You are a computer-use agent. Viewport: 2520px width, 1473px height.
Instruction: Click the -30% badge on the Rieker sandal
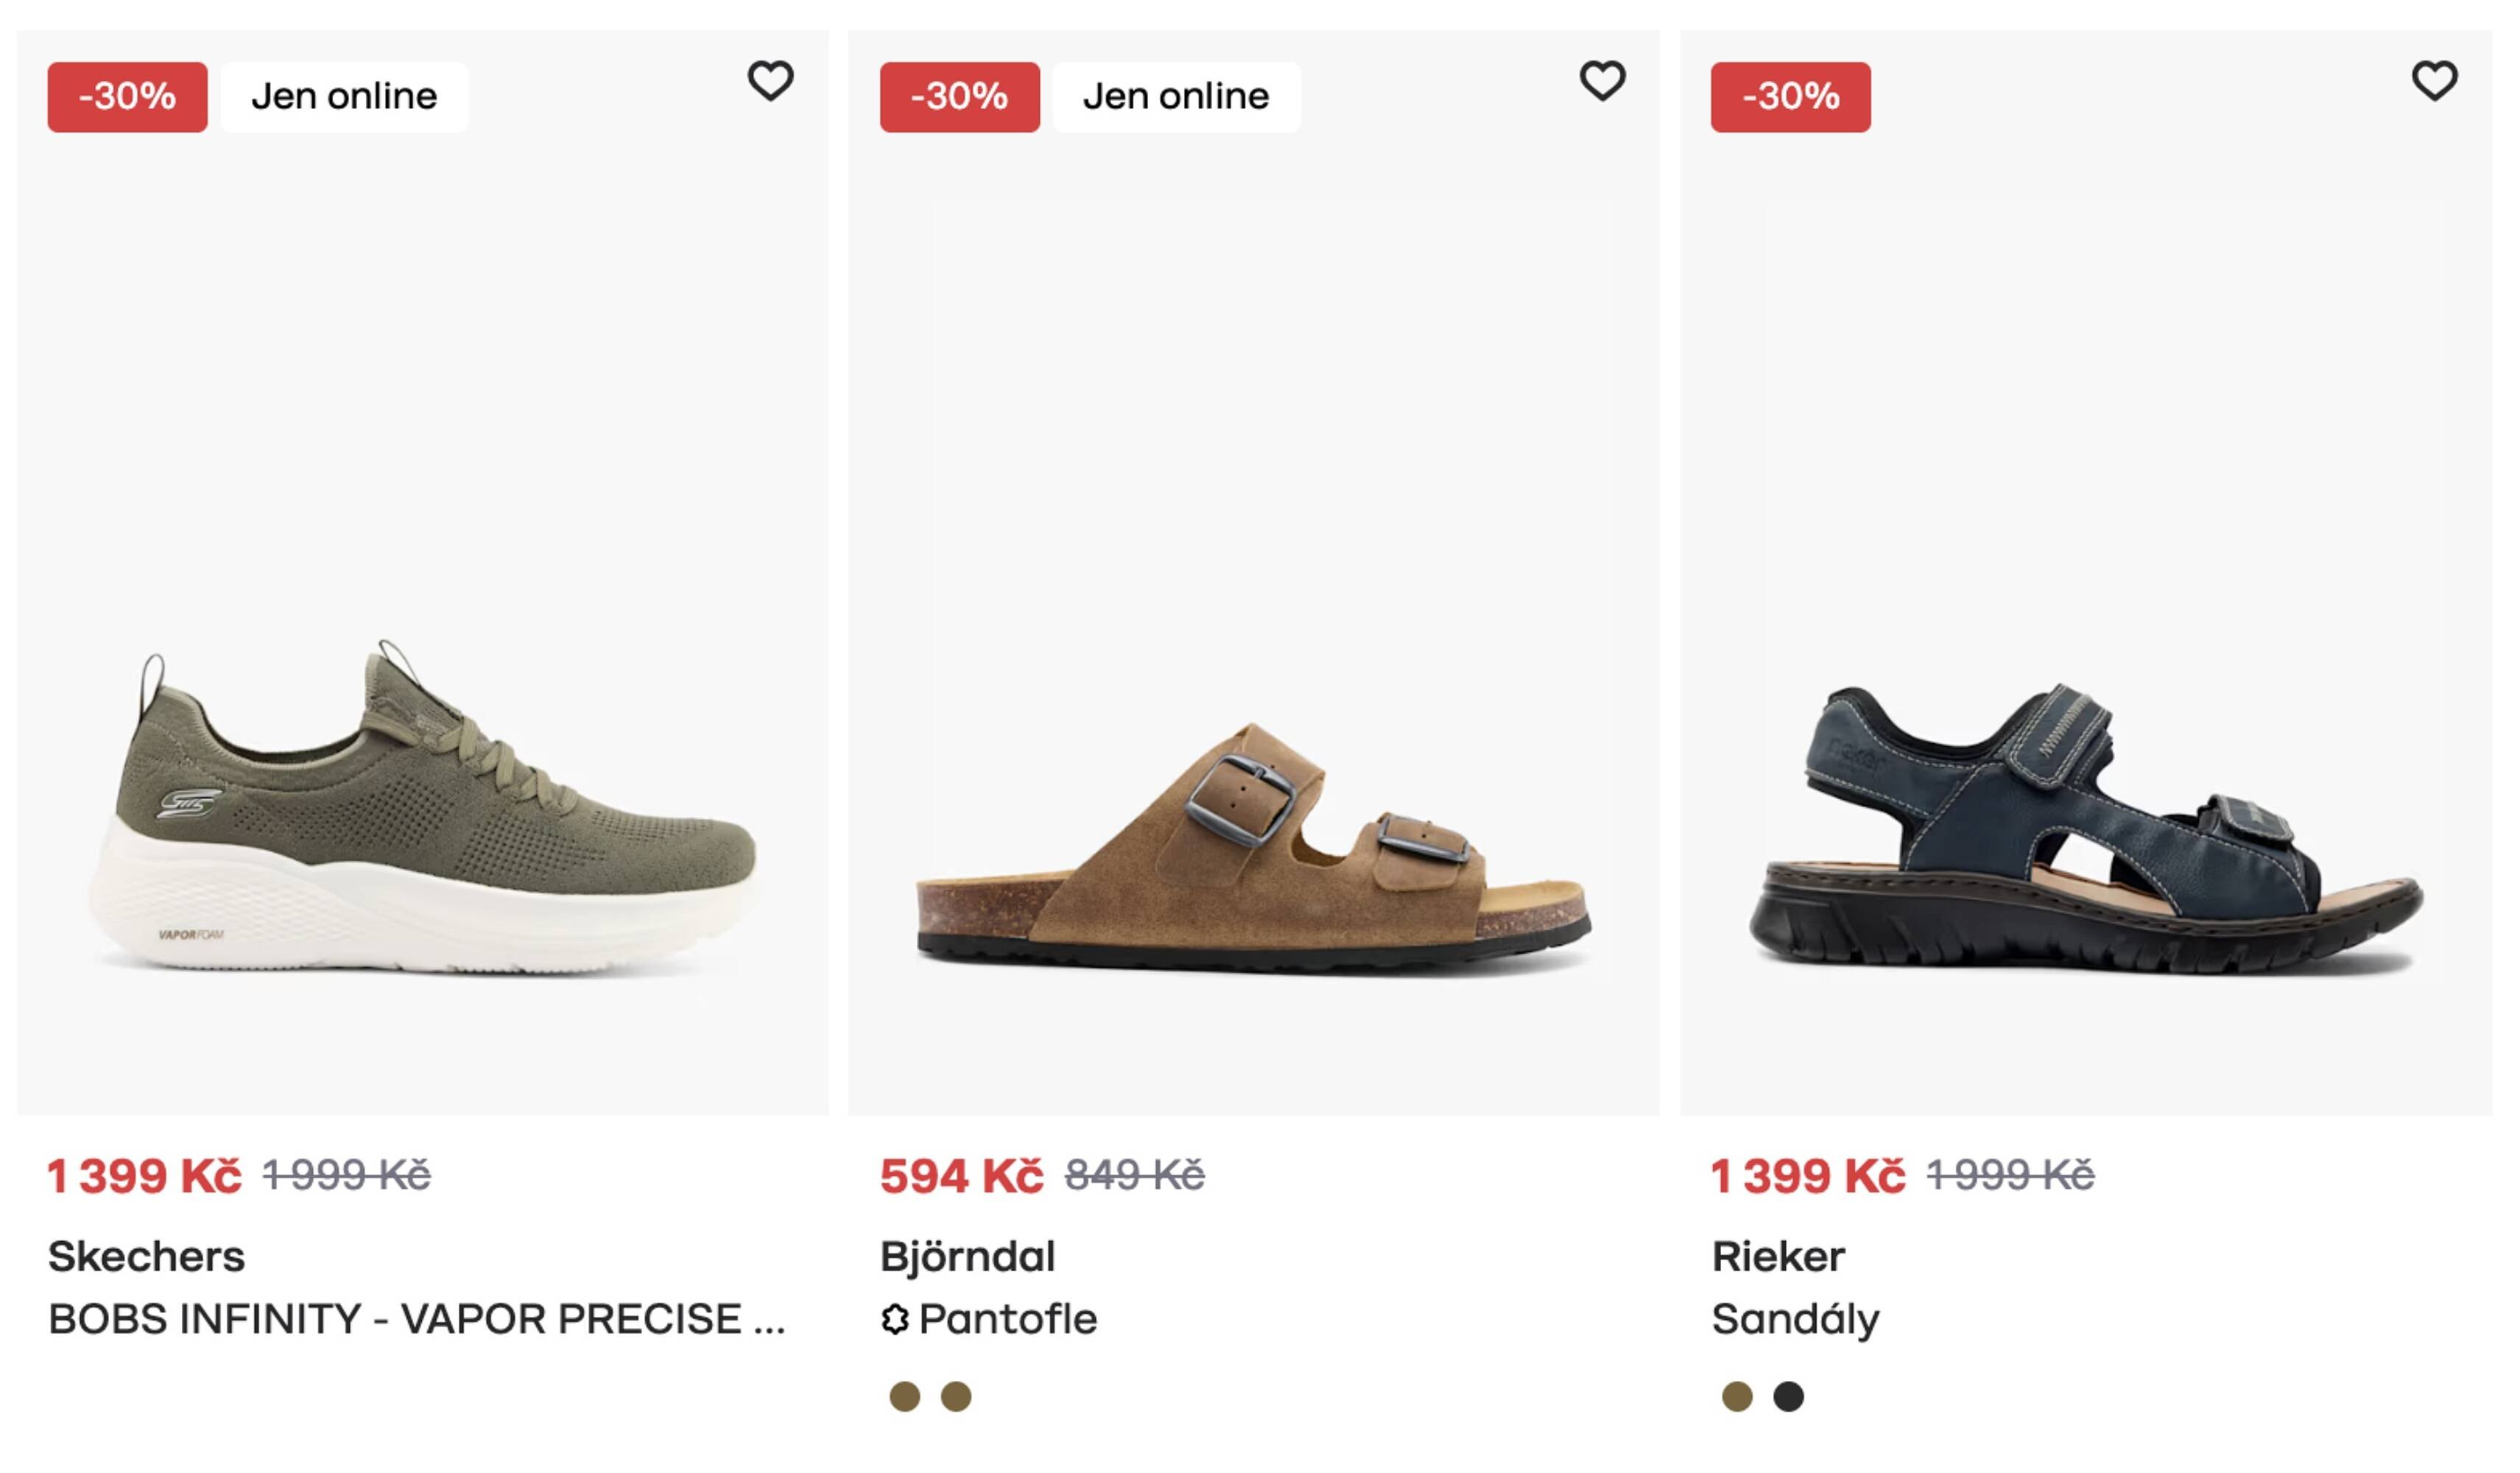pos(1791,96)
